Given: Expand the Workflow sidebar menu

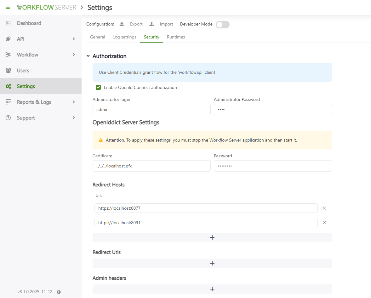Looking at the screenshot, I should coord(74,55).
